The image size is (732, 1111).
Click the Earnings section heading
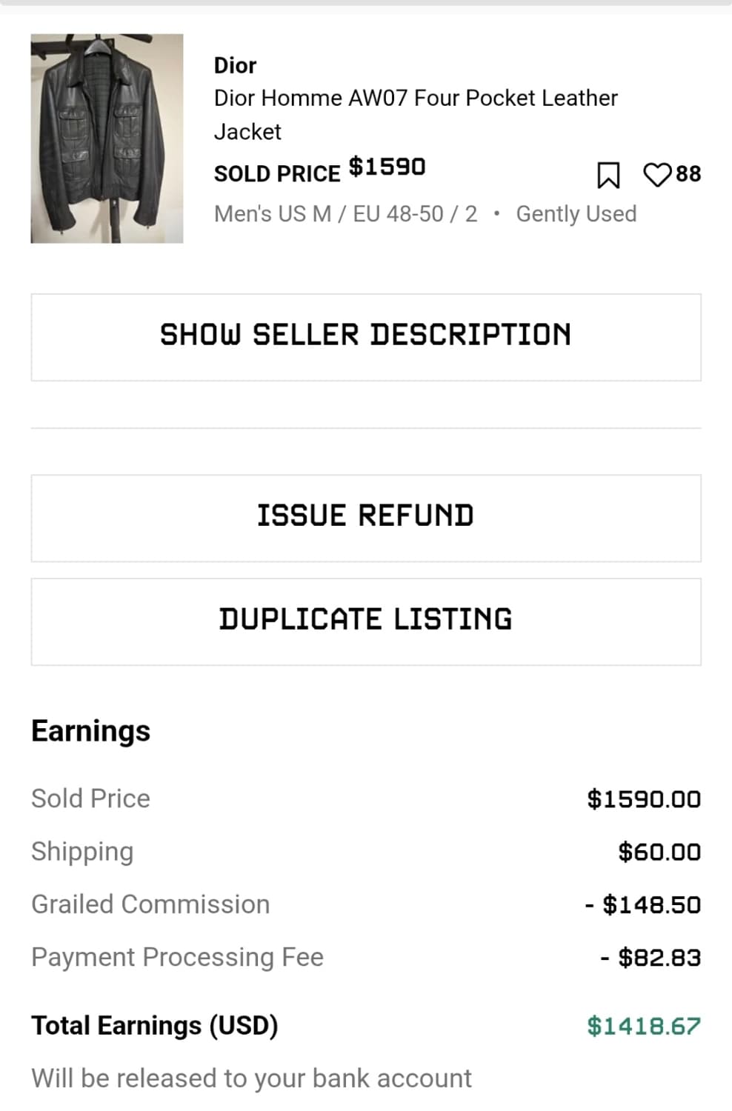pyautogui.click(x=90, y=731)
